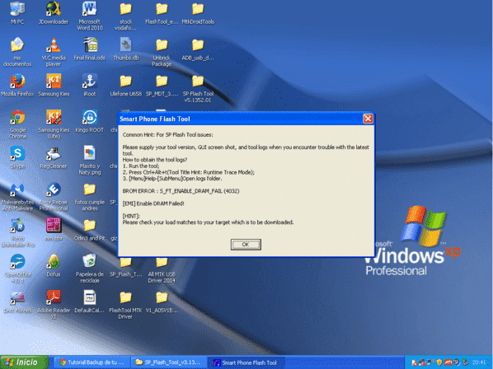Select the Google Chrome shortcut

pos(17,124)
